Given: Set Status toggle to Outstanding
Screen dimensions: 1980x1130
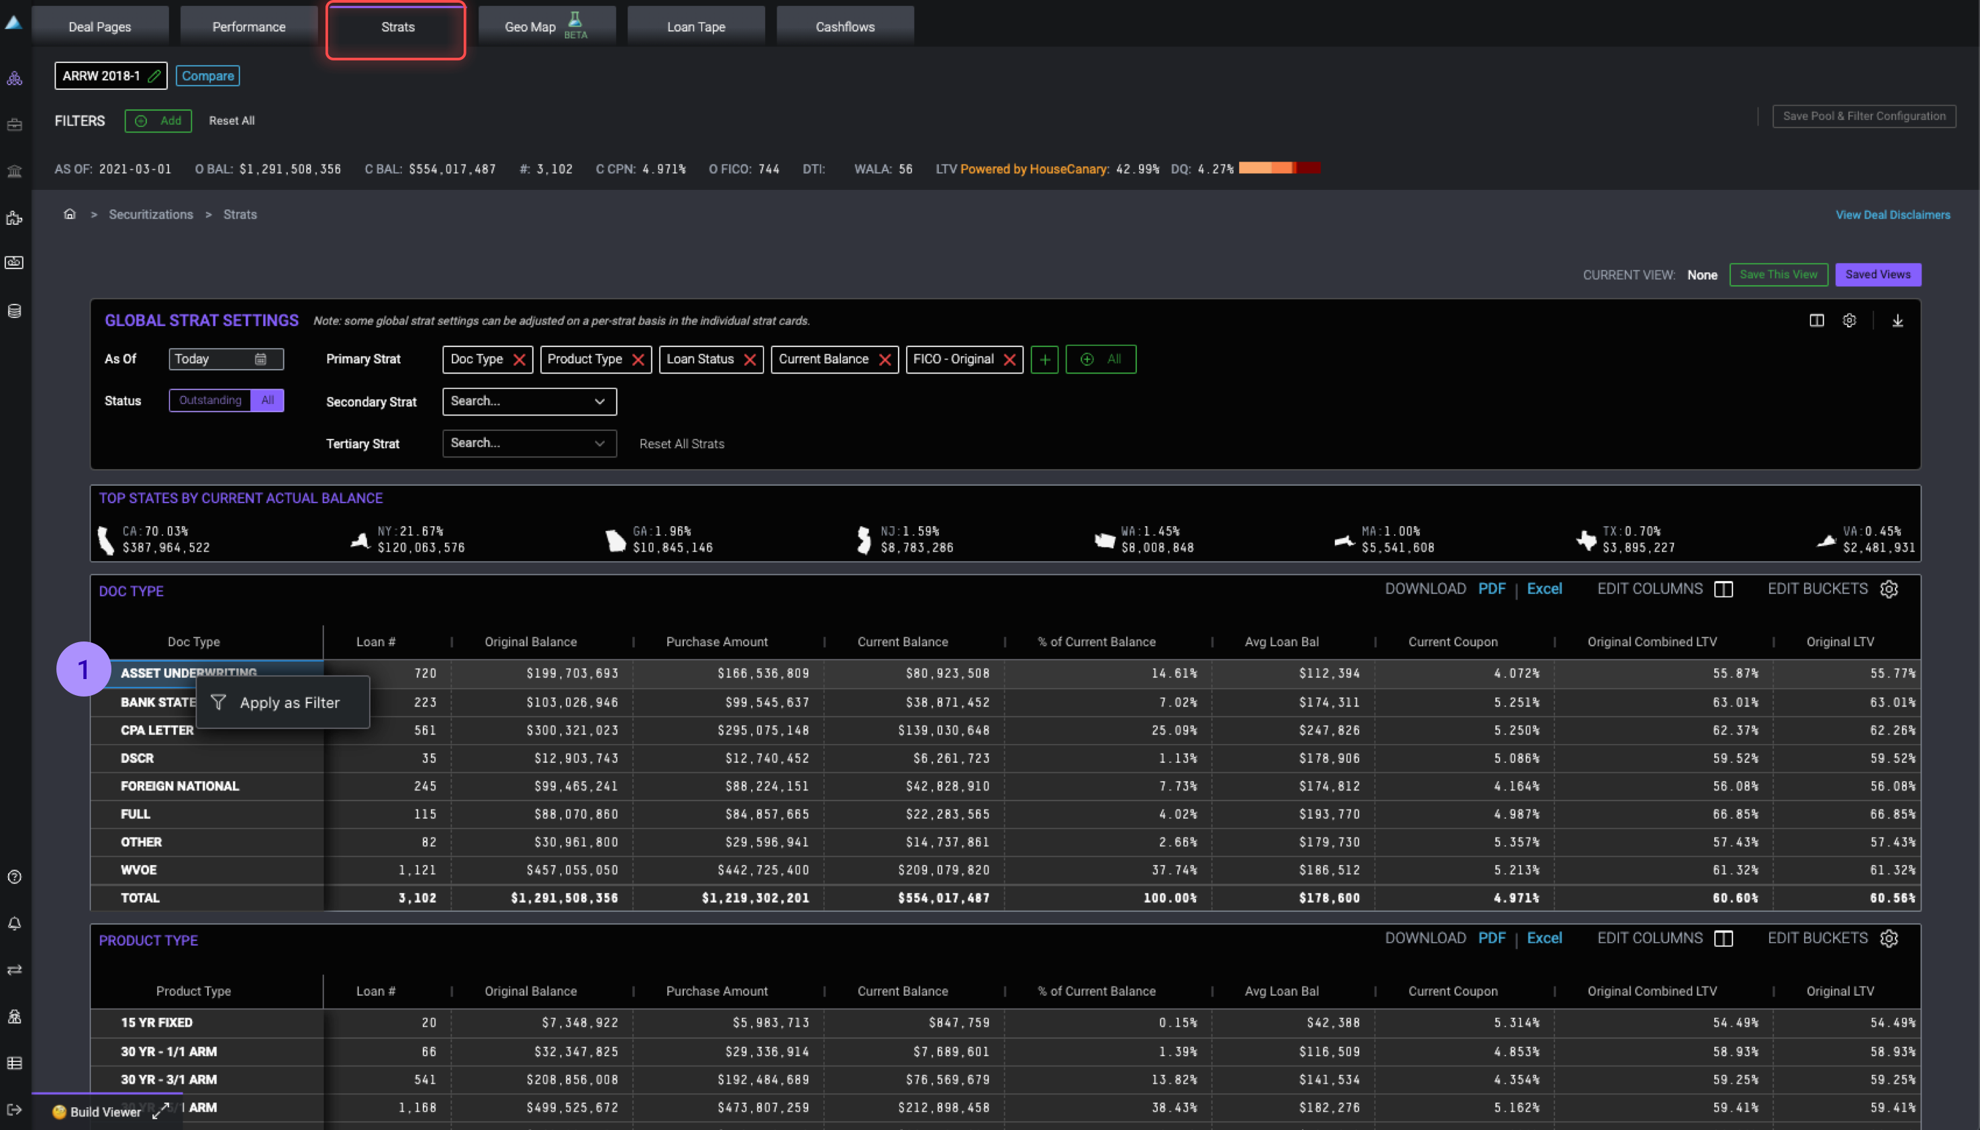Looking at the screenshot, I should (210, 401).
